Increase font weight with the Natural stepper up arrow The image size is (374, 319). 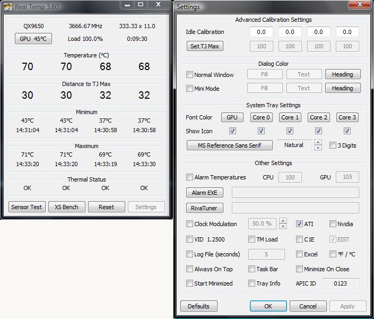(x=318, y=142)
